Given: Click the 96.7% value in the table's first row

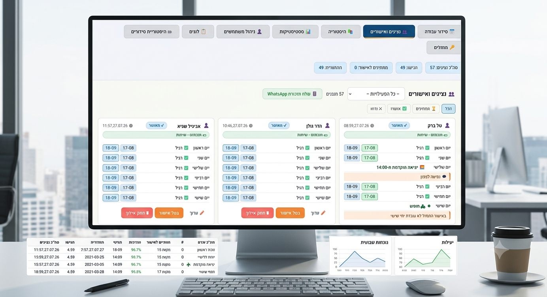Looking at the screenshot, I should 136,250.
